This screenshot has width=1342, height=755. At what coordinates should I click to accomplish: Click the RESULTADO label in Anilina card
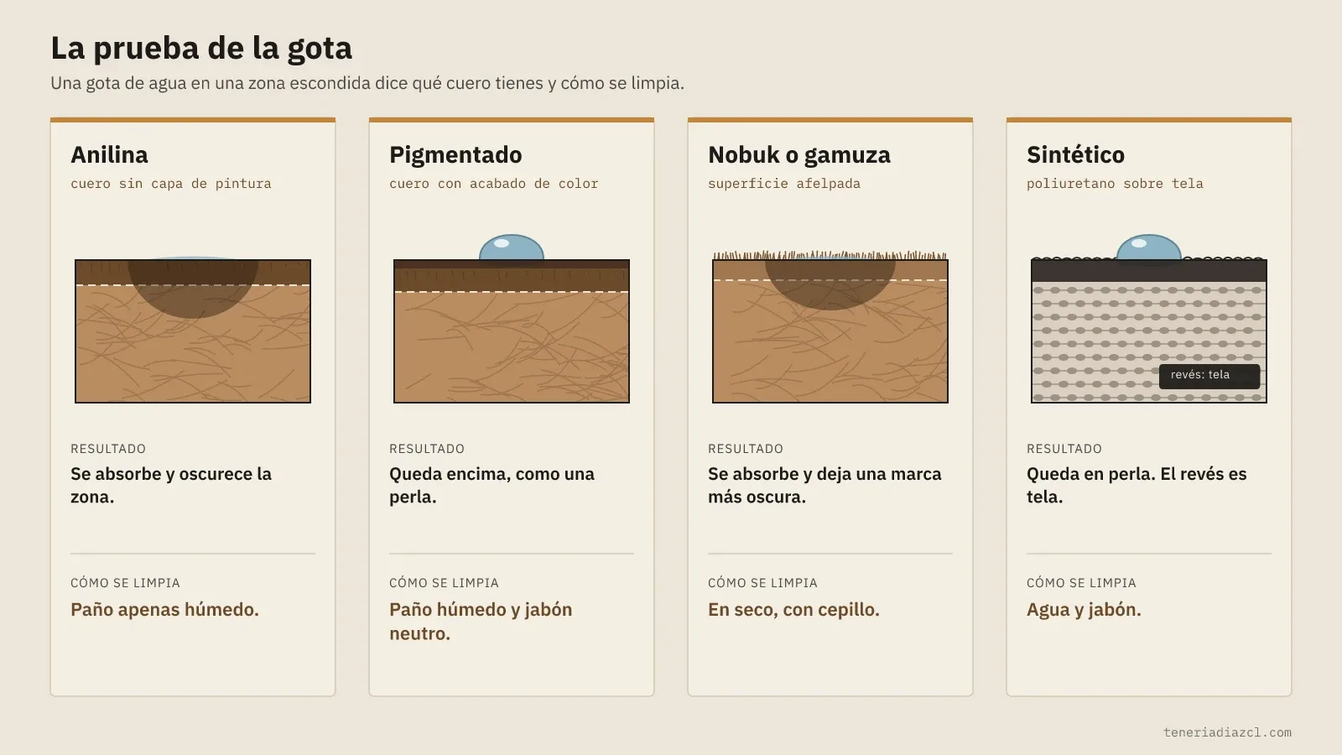(x=108, y=449)
